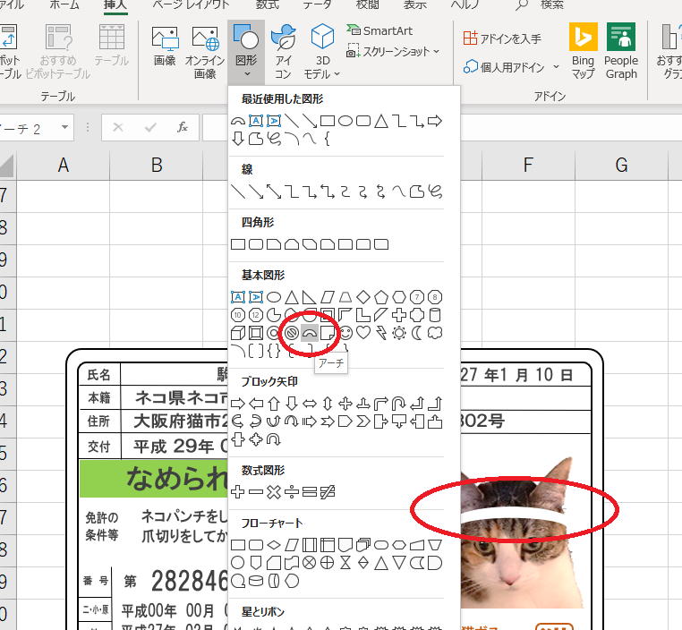Viewport: 682px width, 630px height.
Task: Click the オンライン画像 button
Action: [x=205, y=53]
